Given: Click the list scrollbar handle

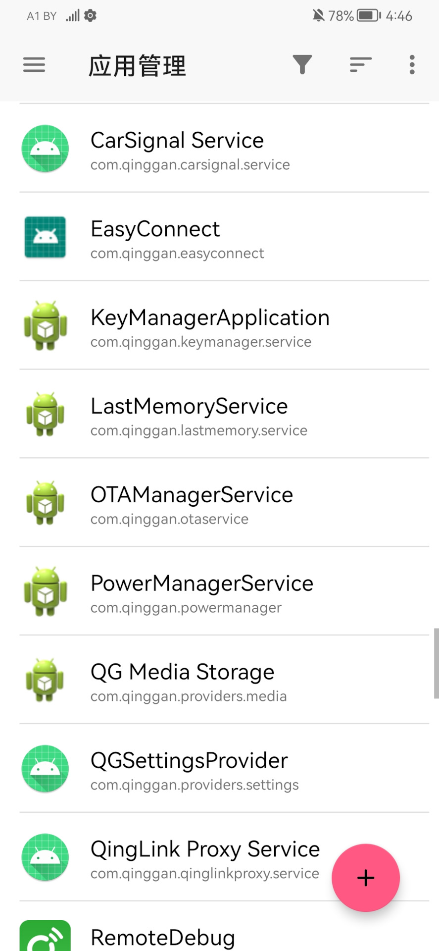Looking at the screenshot, I should (436, 663).
